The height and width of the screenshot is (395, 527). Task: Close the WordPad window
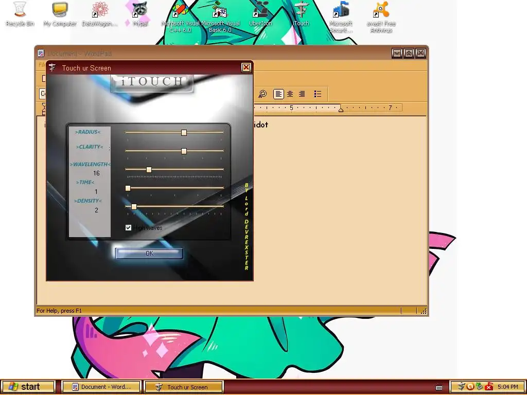420,53
